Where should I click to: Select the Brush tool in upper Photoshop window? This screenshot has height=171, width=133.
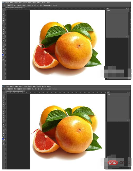point(3,25)
